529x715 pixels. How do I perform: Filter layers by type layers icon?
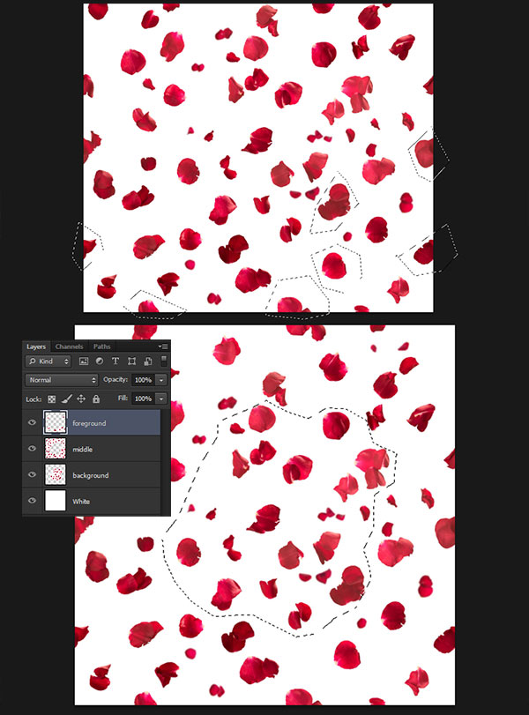click(x=115, y=361)
